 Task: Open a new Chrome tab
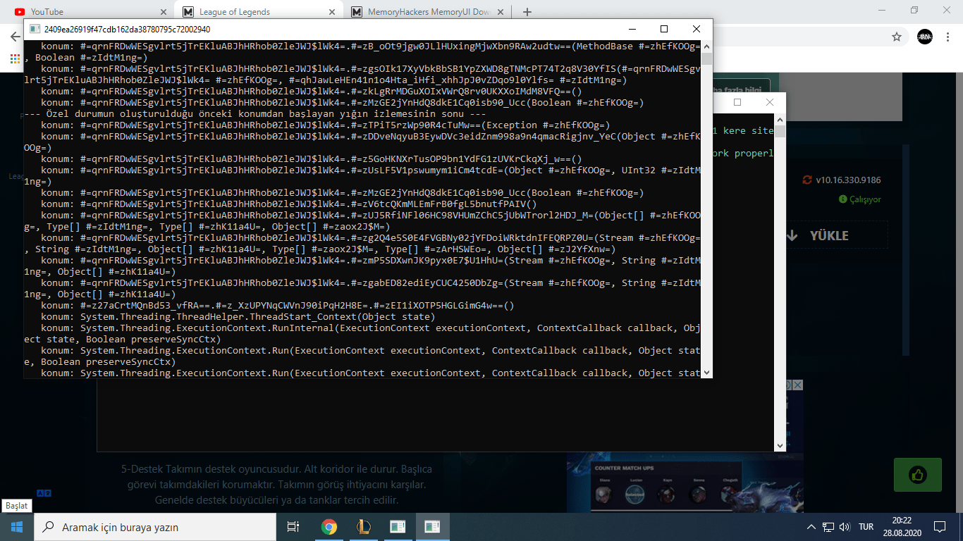tap(527, 12)
